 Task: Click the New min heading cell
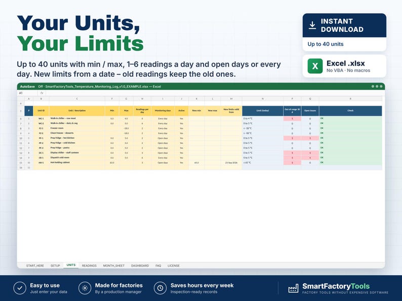click(x=196, y=111)
